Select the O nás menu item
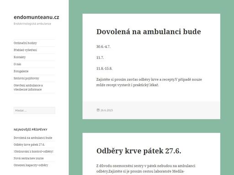Viewport: 234px width, 175px height. tap(17, 64)
